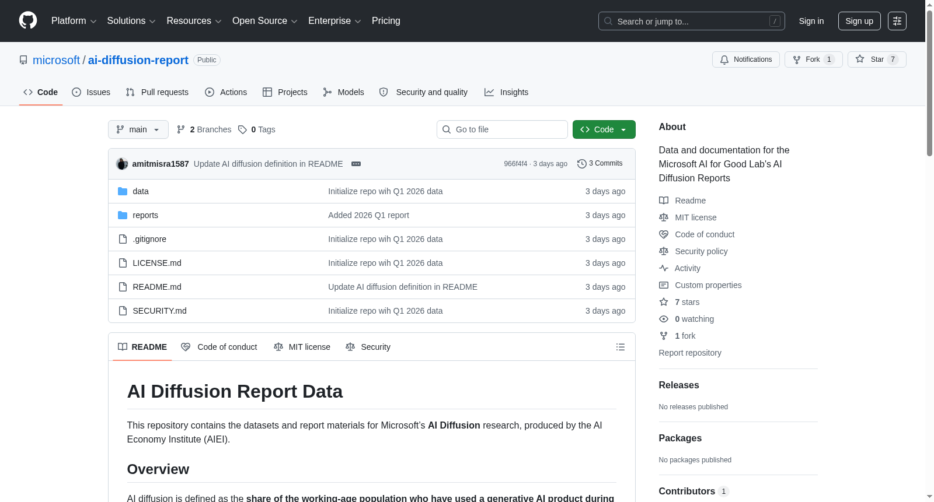Open the microsoft organization link
Viewport: 934px width, 502px height.
56,60
